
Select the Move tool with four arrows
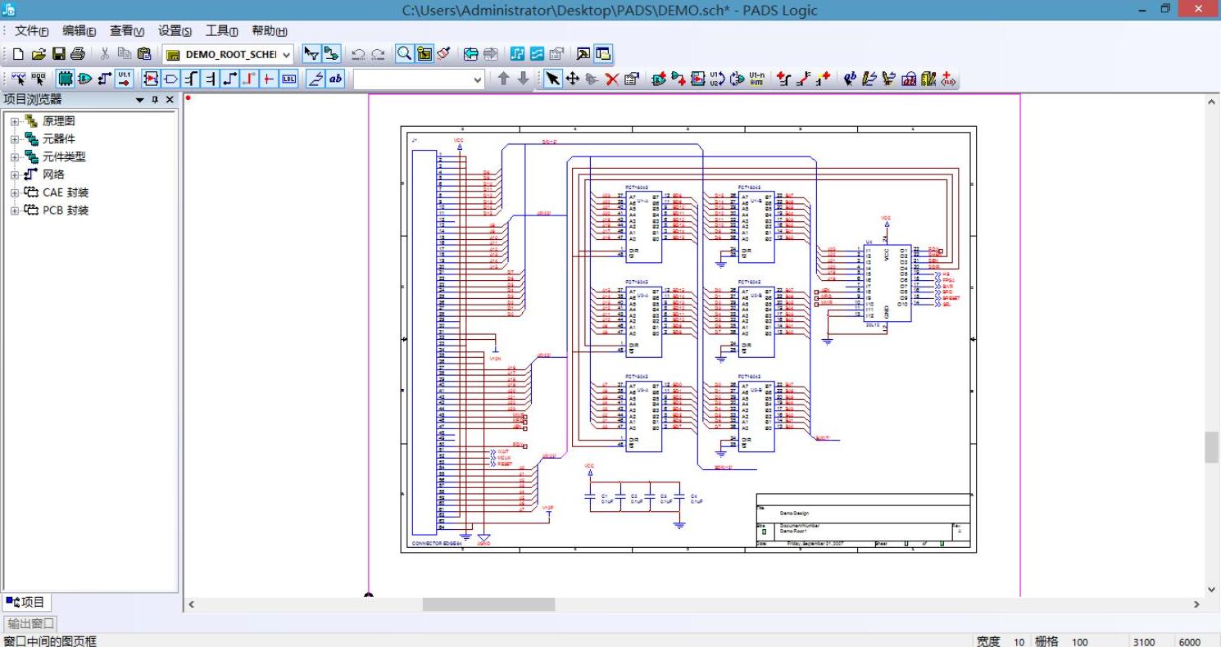572,79
